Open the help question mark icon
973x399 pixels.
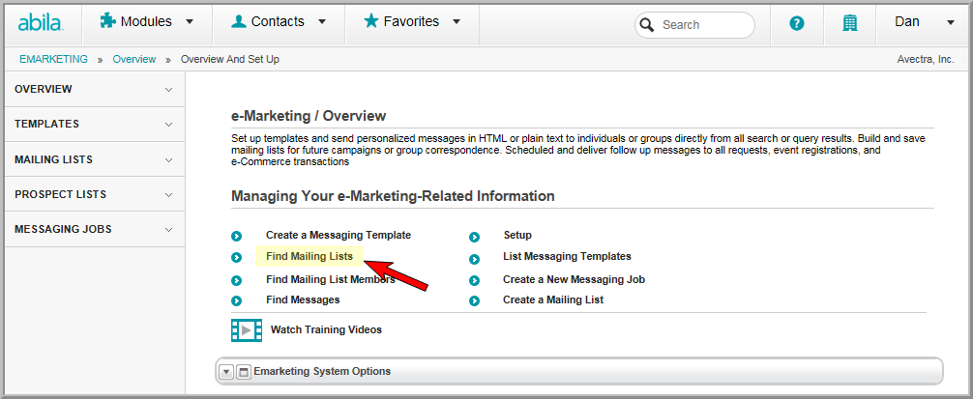(797, 23)
